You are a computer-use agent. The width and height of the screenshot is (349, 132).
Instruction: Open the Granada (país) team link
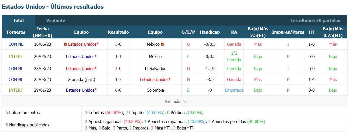[x=81, y=80]
